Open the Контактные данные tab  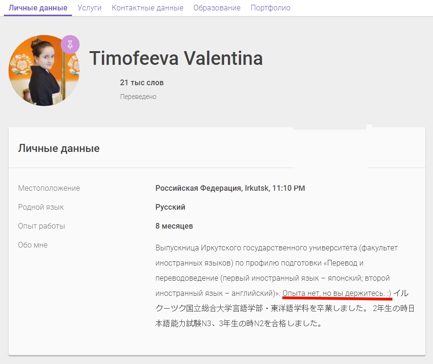pyautogui.click(x=147, y=8)
